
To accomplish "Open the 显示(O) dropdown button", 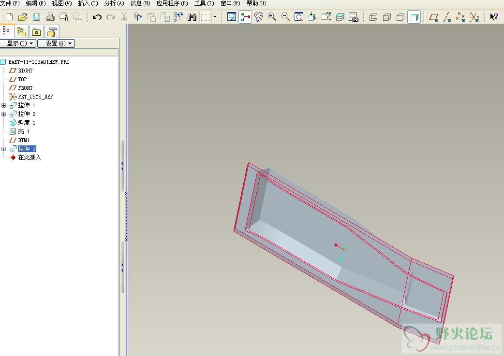I will [18, 43].
